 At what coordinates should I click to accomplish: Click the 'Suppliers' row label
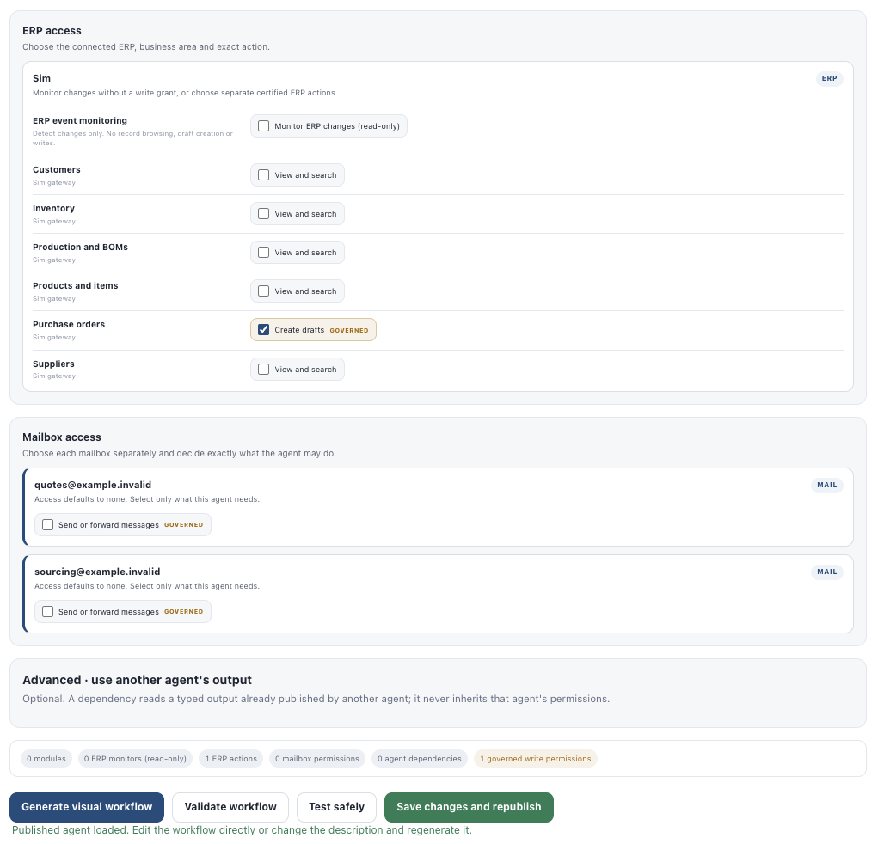click(54, 364)
